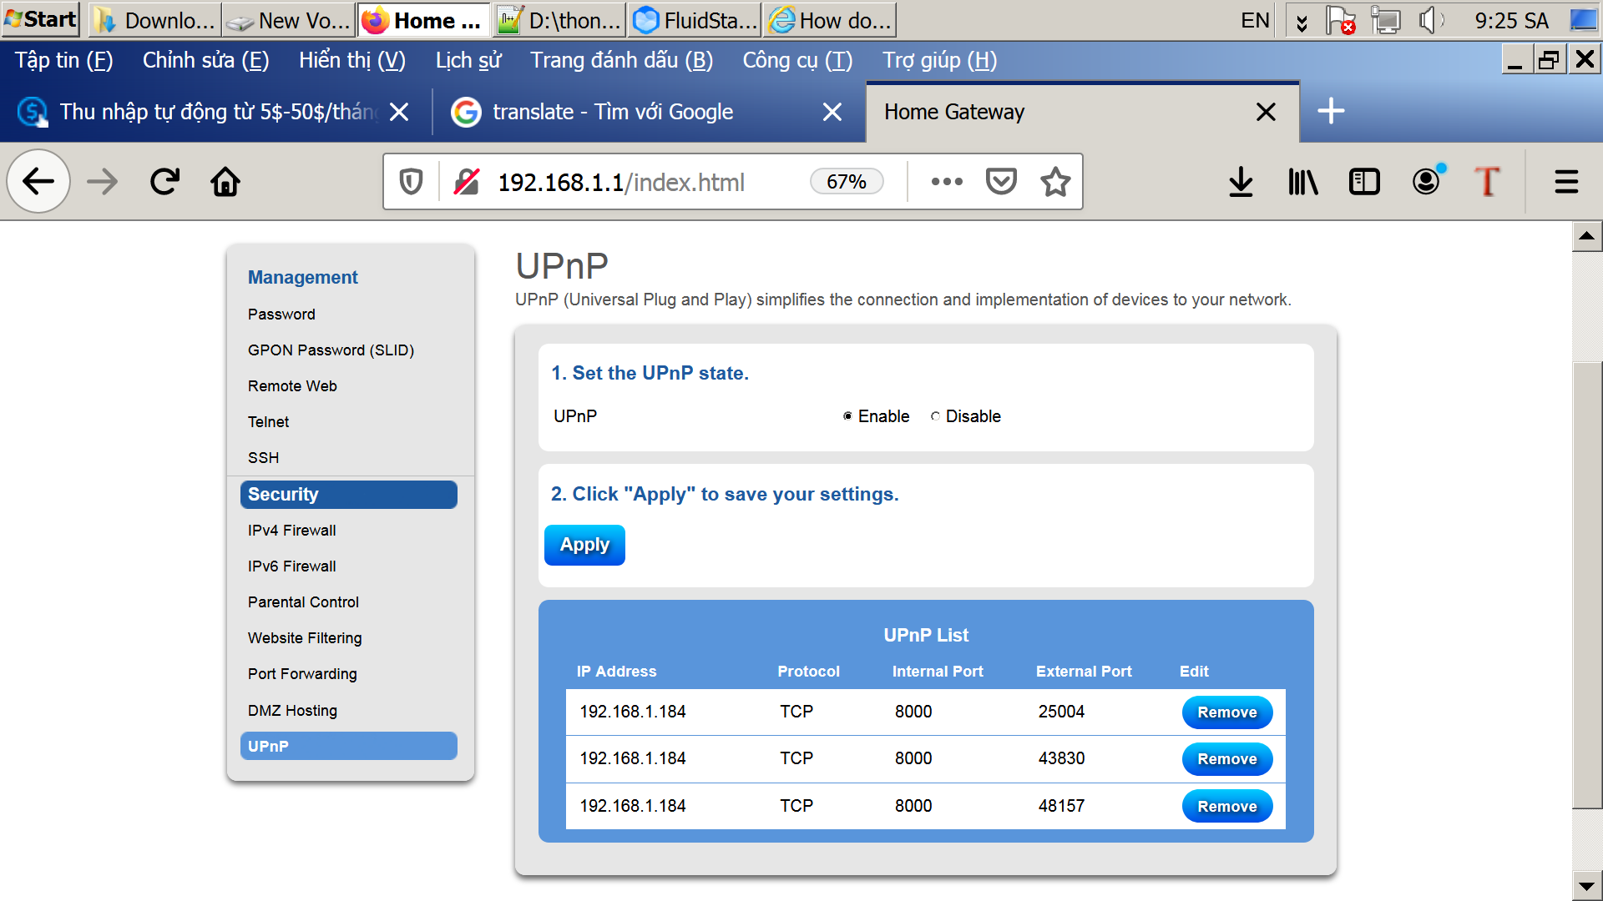Go to the browser home page
This screenshot has height=901, width=1603.
pyautogui.click(x=225, y=182)
